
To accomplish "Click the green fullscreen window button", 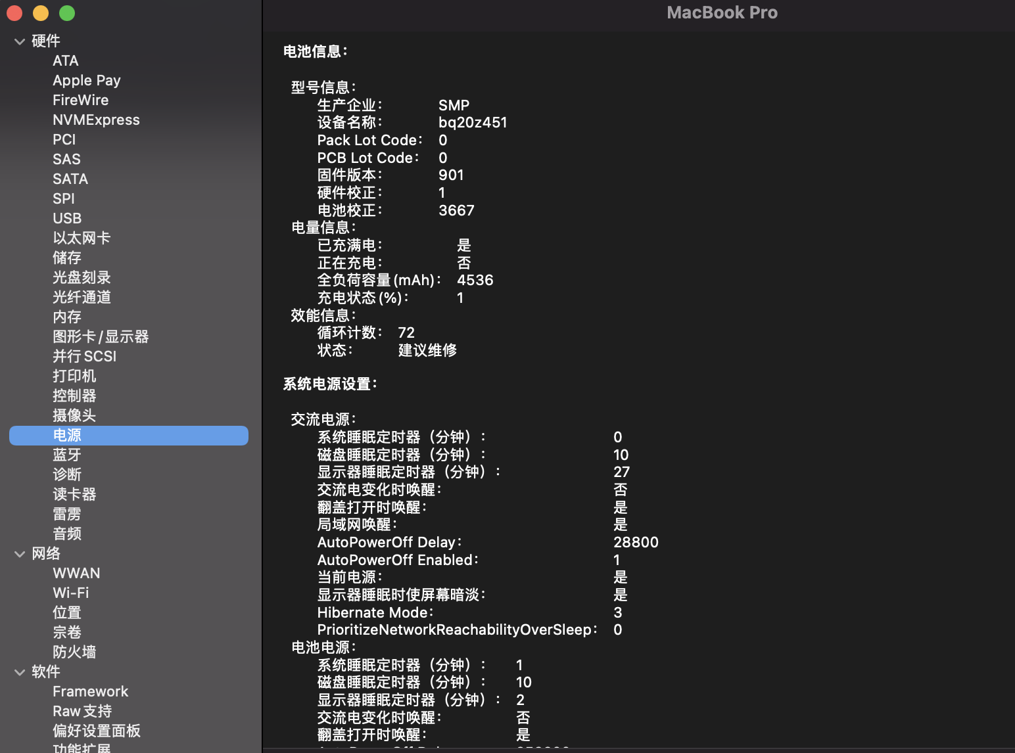I will pos(67,13).
